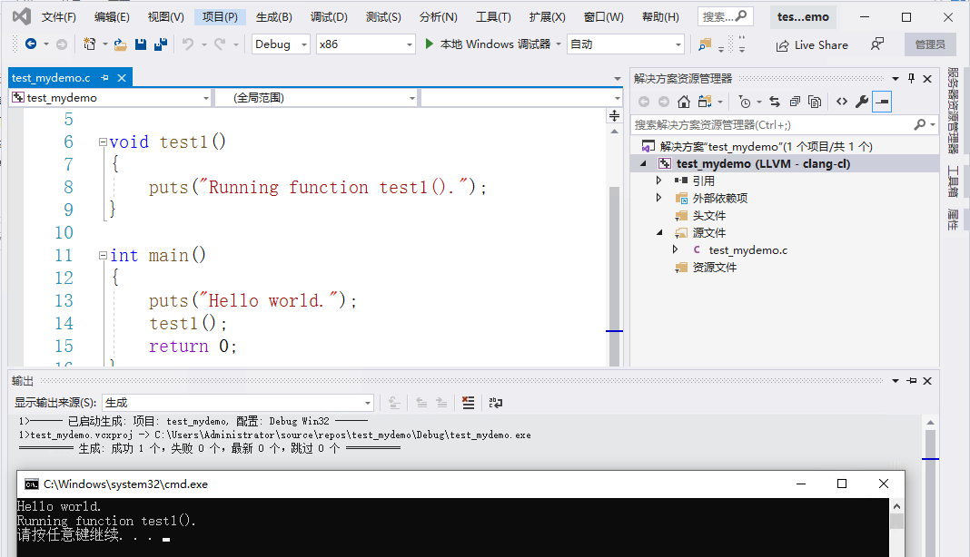Open the x86 platform dropdown

[365, 44]
